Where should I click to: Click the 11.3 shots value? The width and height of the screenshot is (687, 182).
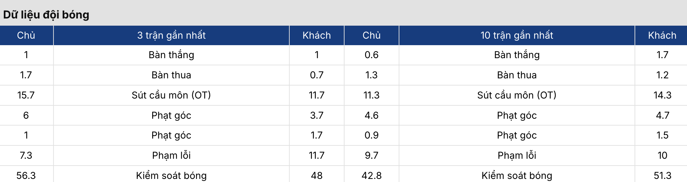[372, 95]
